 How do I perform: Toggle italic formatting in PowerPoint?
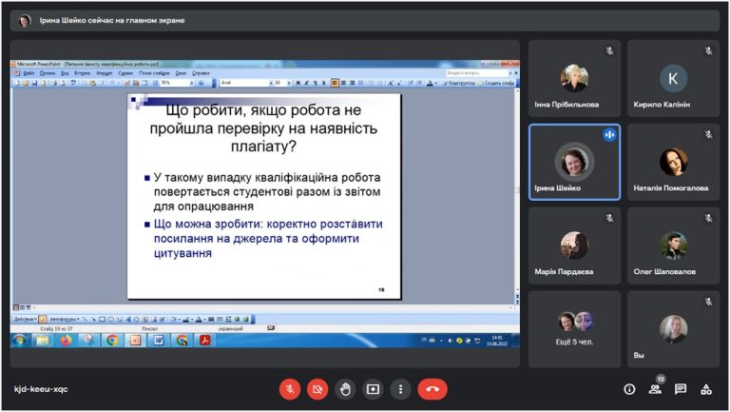coord(306,83)
